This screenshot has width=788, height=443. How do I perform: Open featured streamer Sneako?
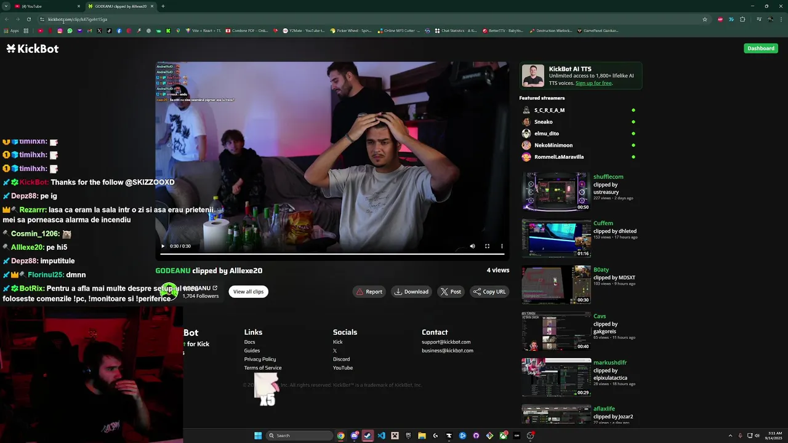click(543, 122)
